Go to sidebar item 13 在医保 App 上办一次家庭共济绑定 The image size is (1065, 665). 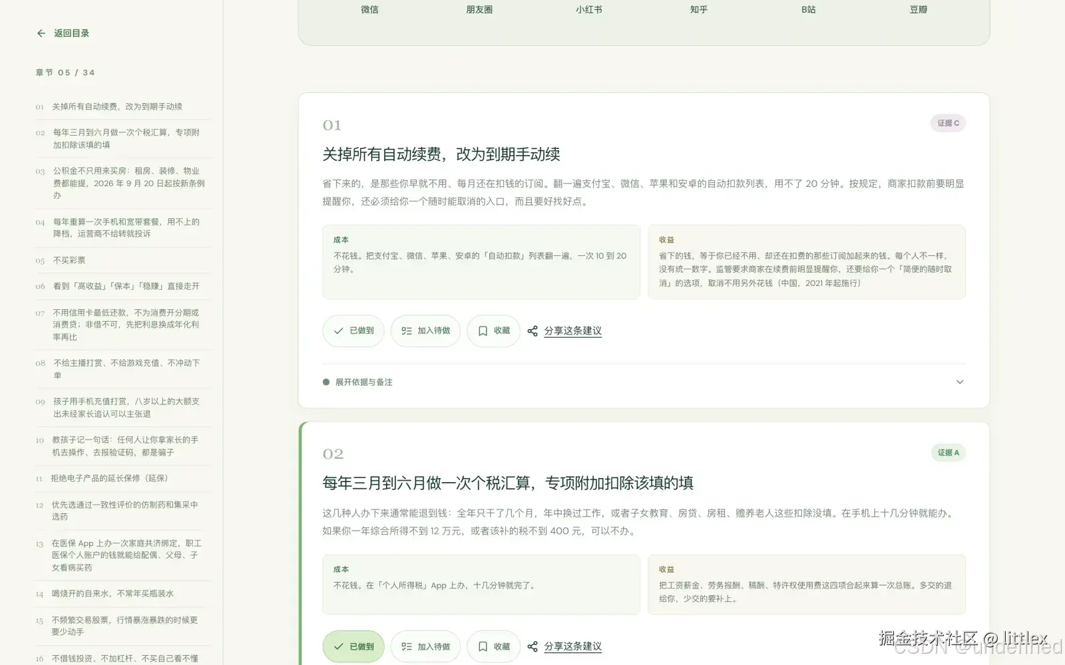tap(122, 555)
